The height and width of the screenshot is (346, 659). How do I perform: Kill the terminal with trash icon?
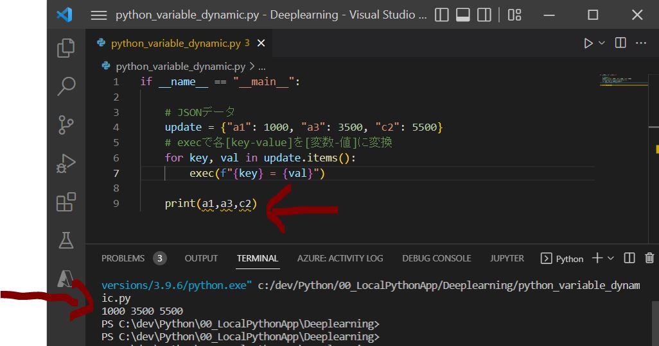649,258
